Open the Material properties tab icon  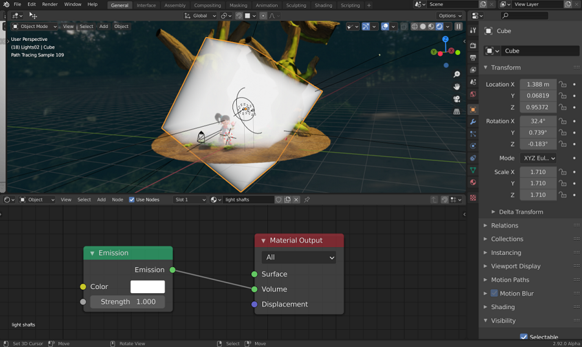(473, 182)
